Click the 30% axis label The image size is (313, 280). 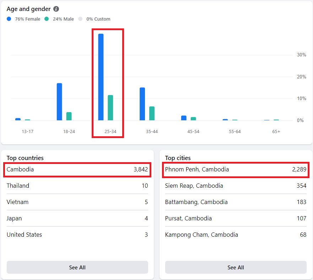(301, 55)
